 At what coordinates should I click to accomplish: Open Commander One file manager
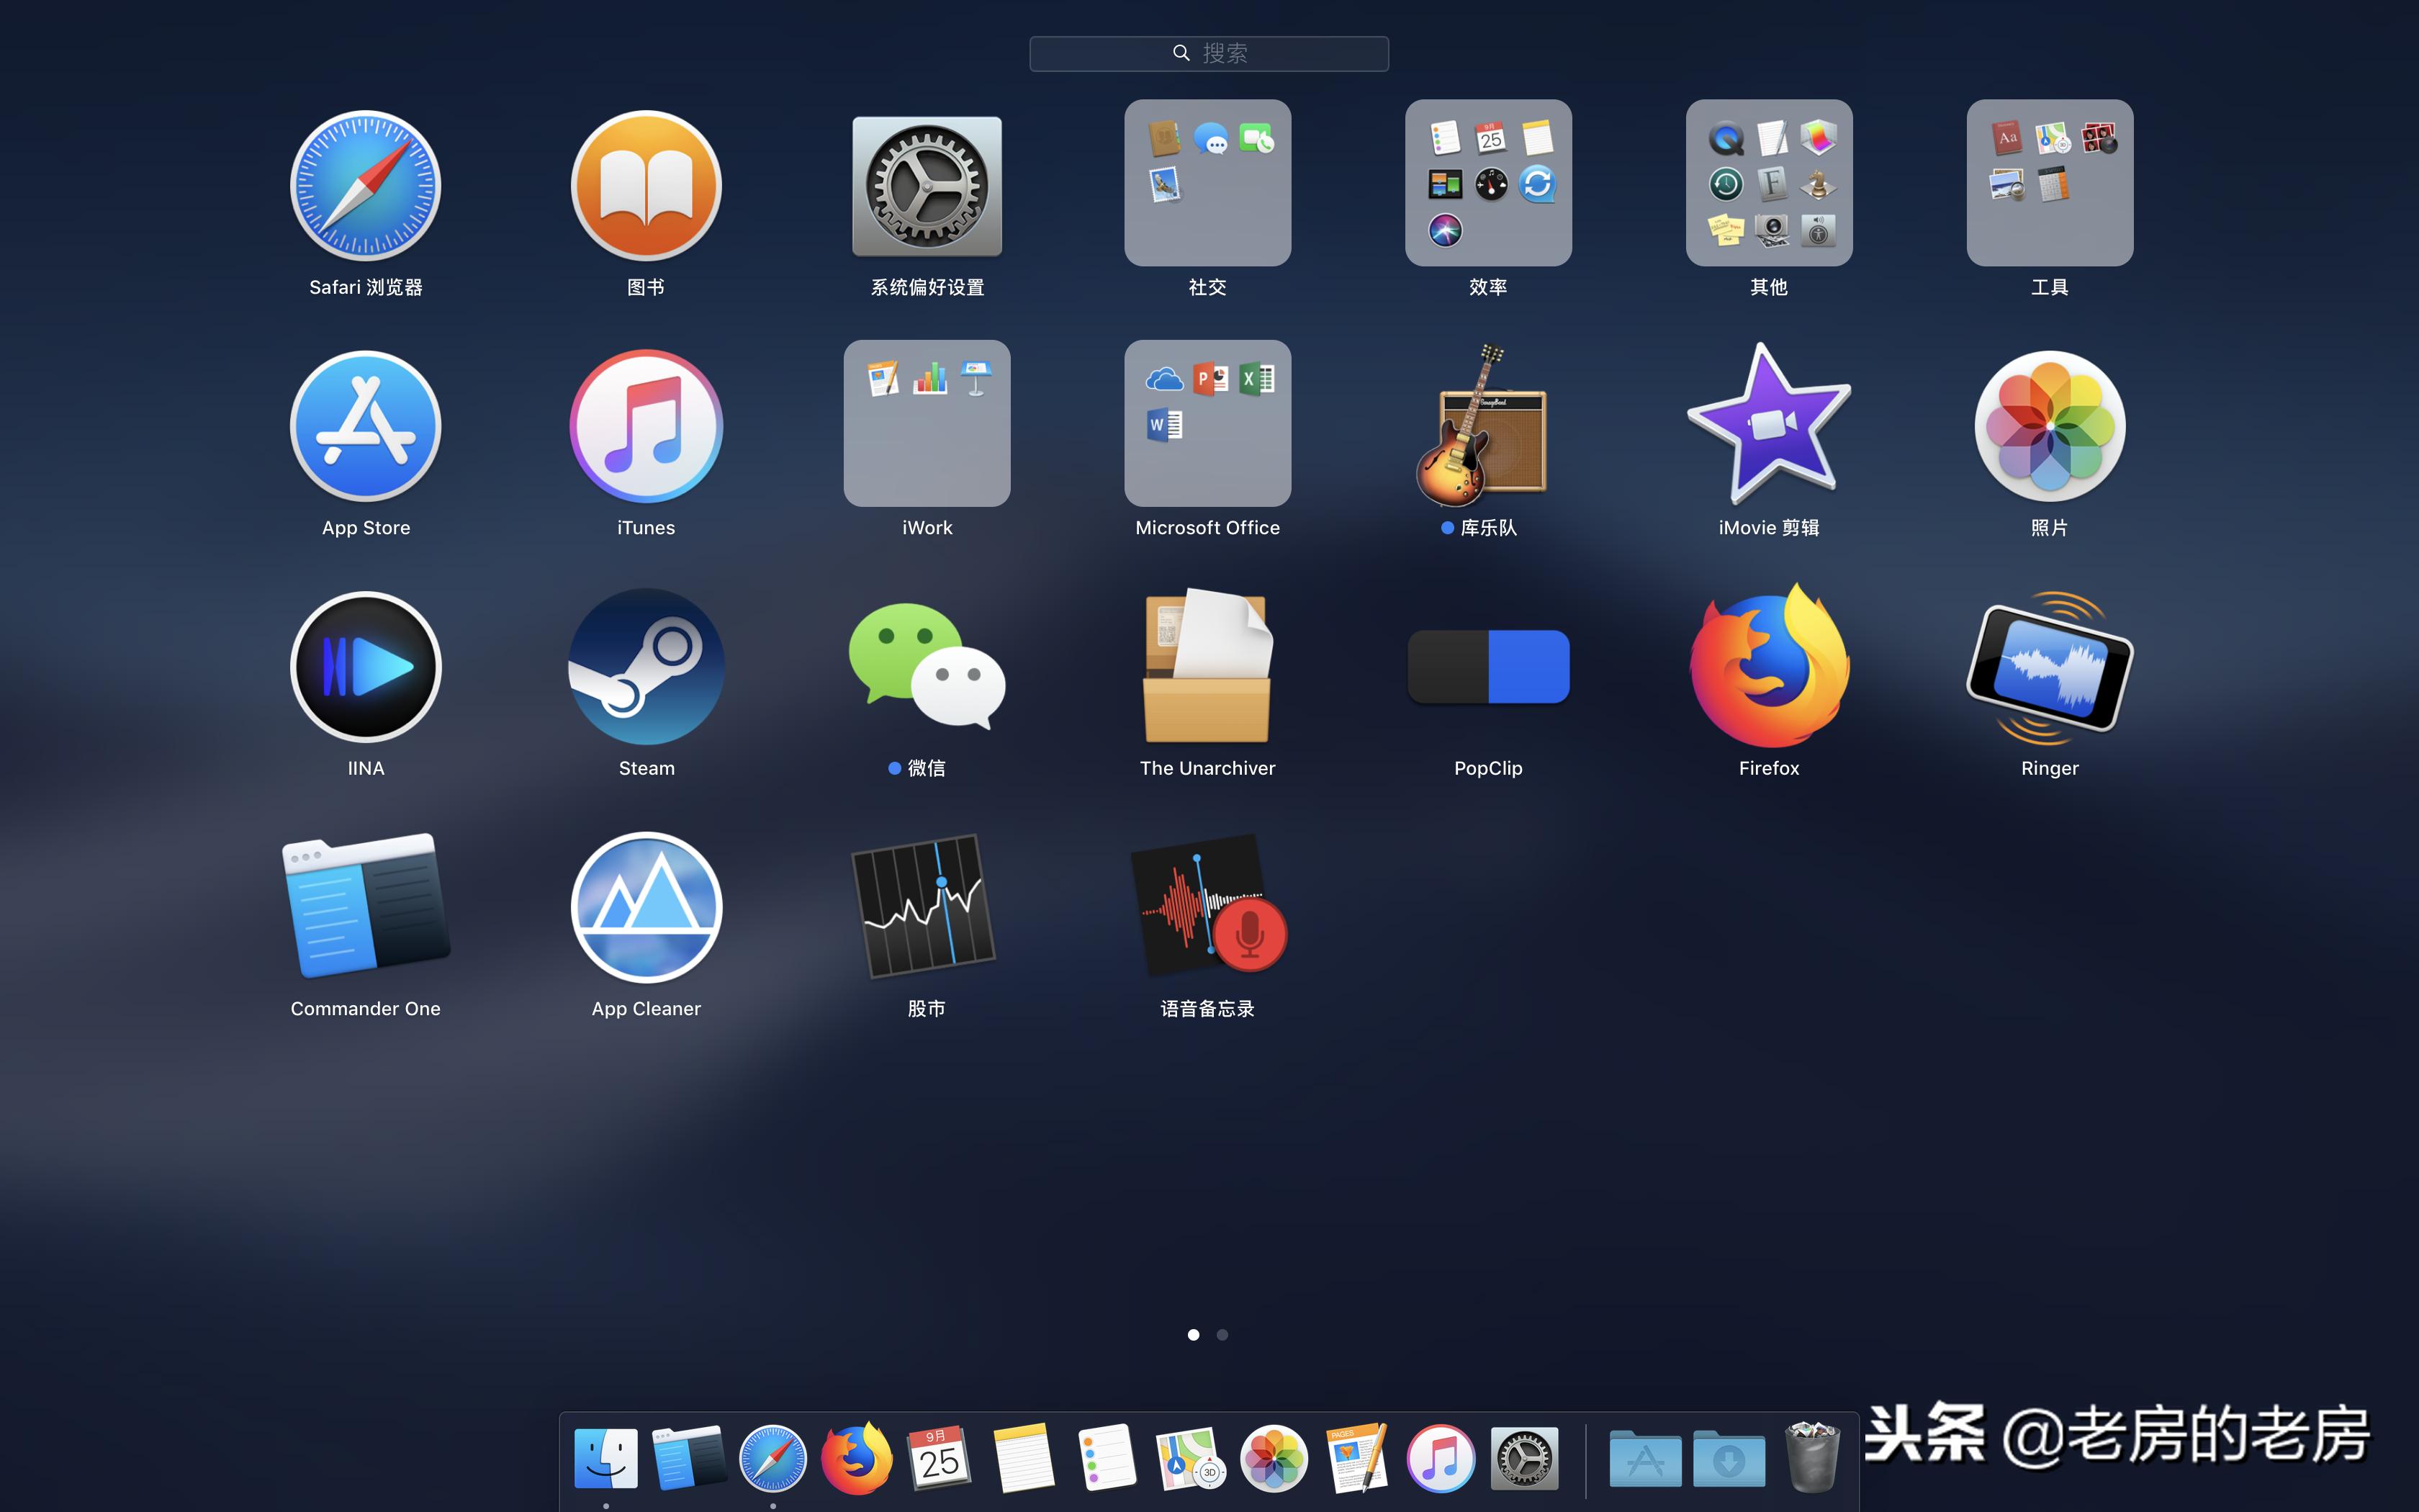[x=365, y=906]
